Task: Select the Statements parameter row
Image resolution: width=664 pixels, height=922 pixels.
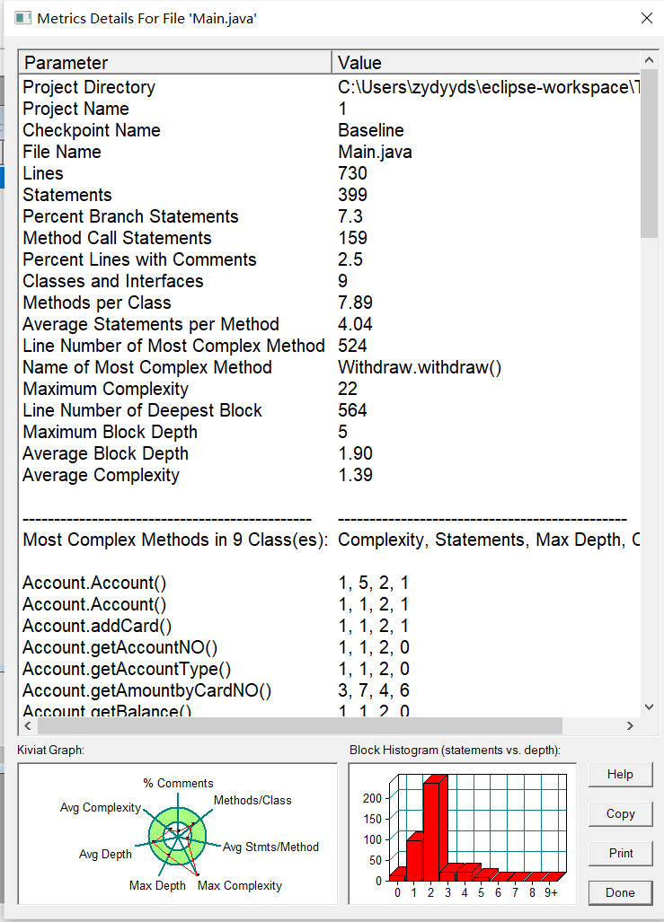Action: pyautogui.click(x=330, y=195)
